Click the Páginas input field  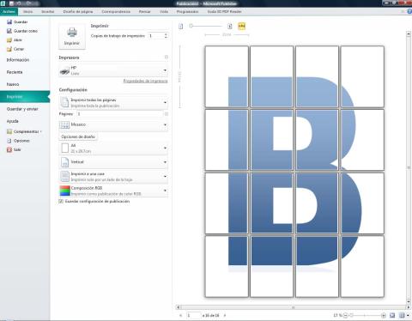(x=120, y=114)
